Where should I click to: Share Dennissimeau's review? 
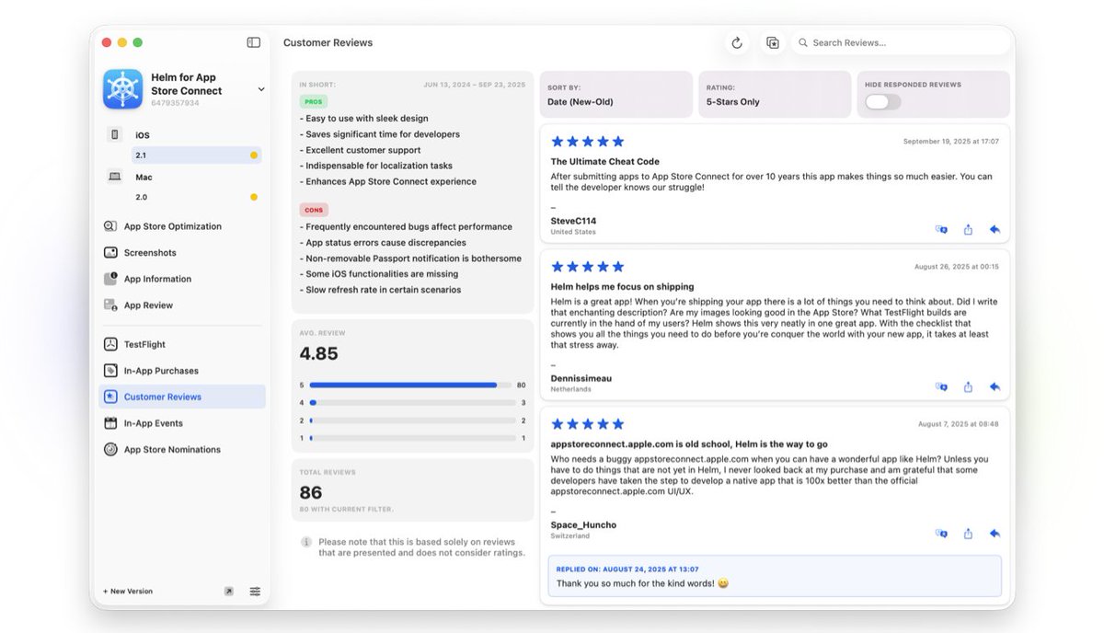click(968, 386)
